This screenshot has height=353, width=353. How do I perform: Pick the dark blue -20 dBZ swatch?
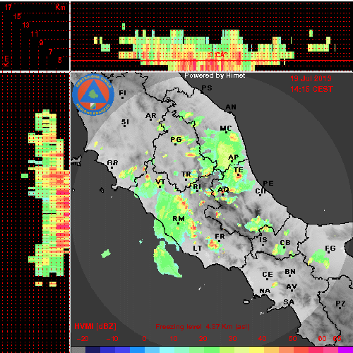point(92,349)
